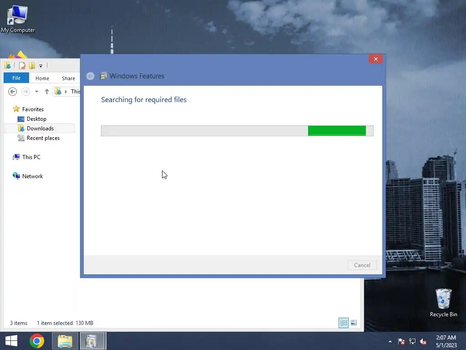
Task: Click Properties quick access icon
Action: pyautogui.click(x=22, y=66)
